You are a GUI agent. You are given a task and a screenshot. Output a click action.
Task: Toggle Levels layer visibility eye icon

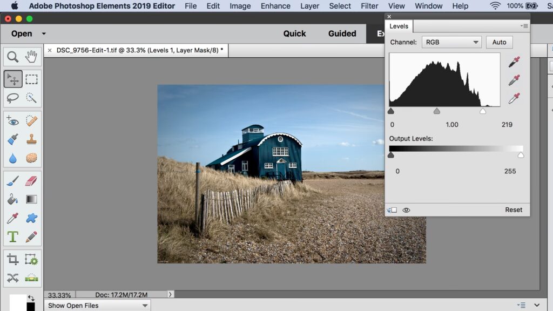[x=406, y=210]
